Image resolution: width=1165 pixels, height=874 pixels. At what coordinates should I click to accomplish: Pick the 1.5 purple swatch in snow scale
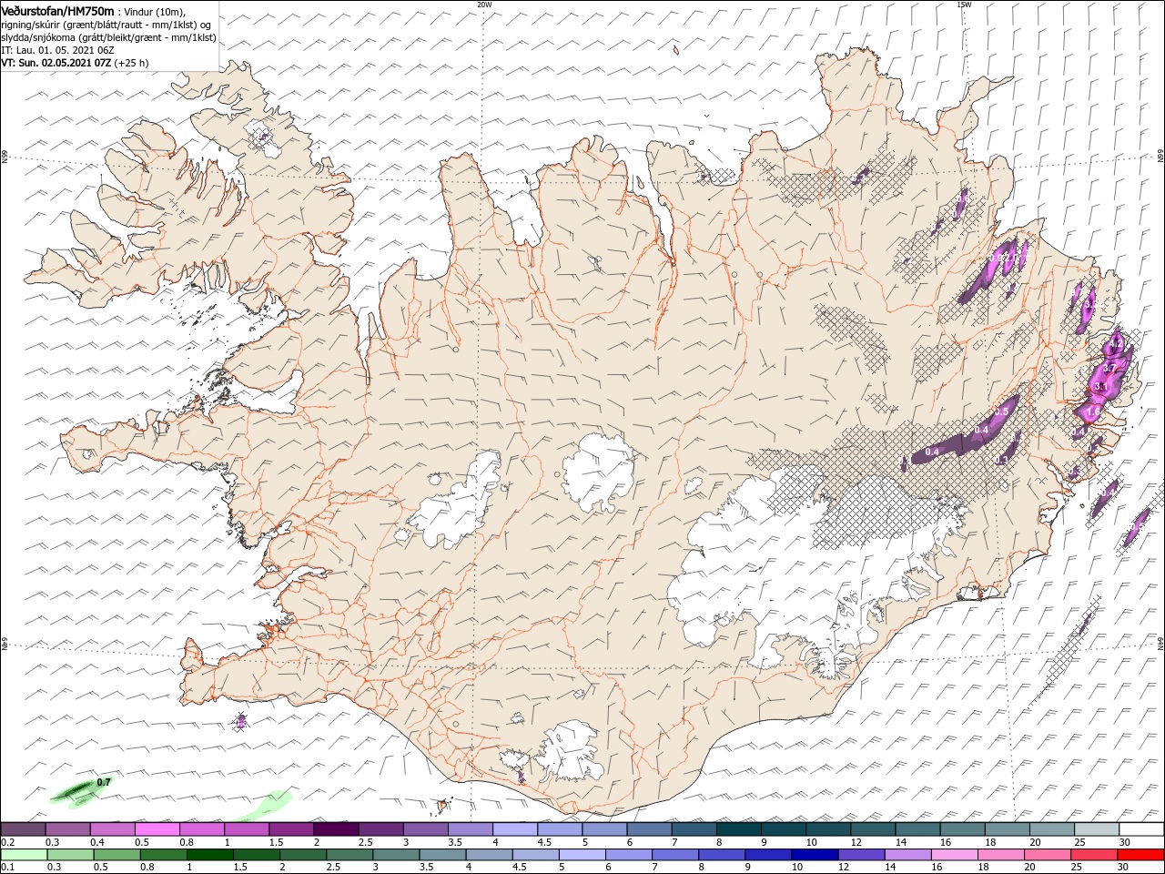(x=291, y=828)
